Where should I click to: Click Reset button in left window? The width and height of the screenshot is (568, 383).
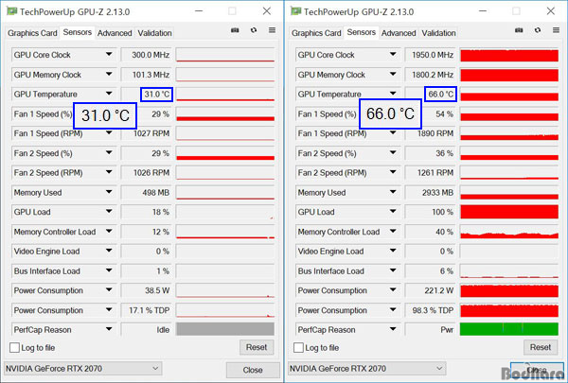(x=257, y=347)
